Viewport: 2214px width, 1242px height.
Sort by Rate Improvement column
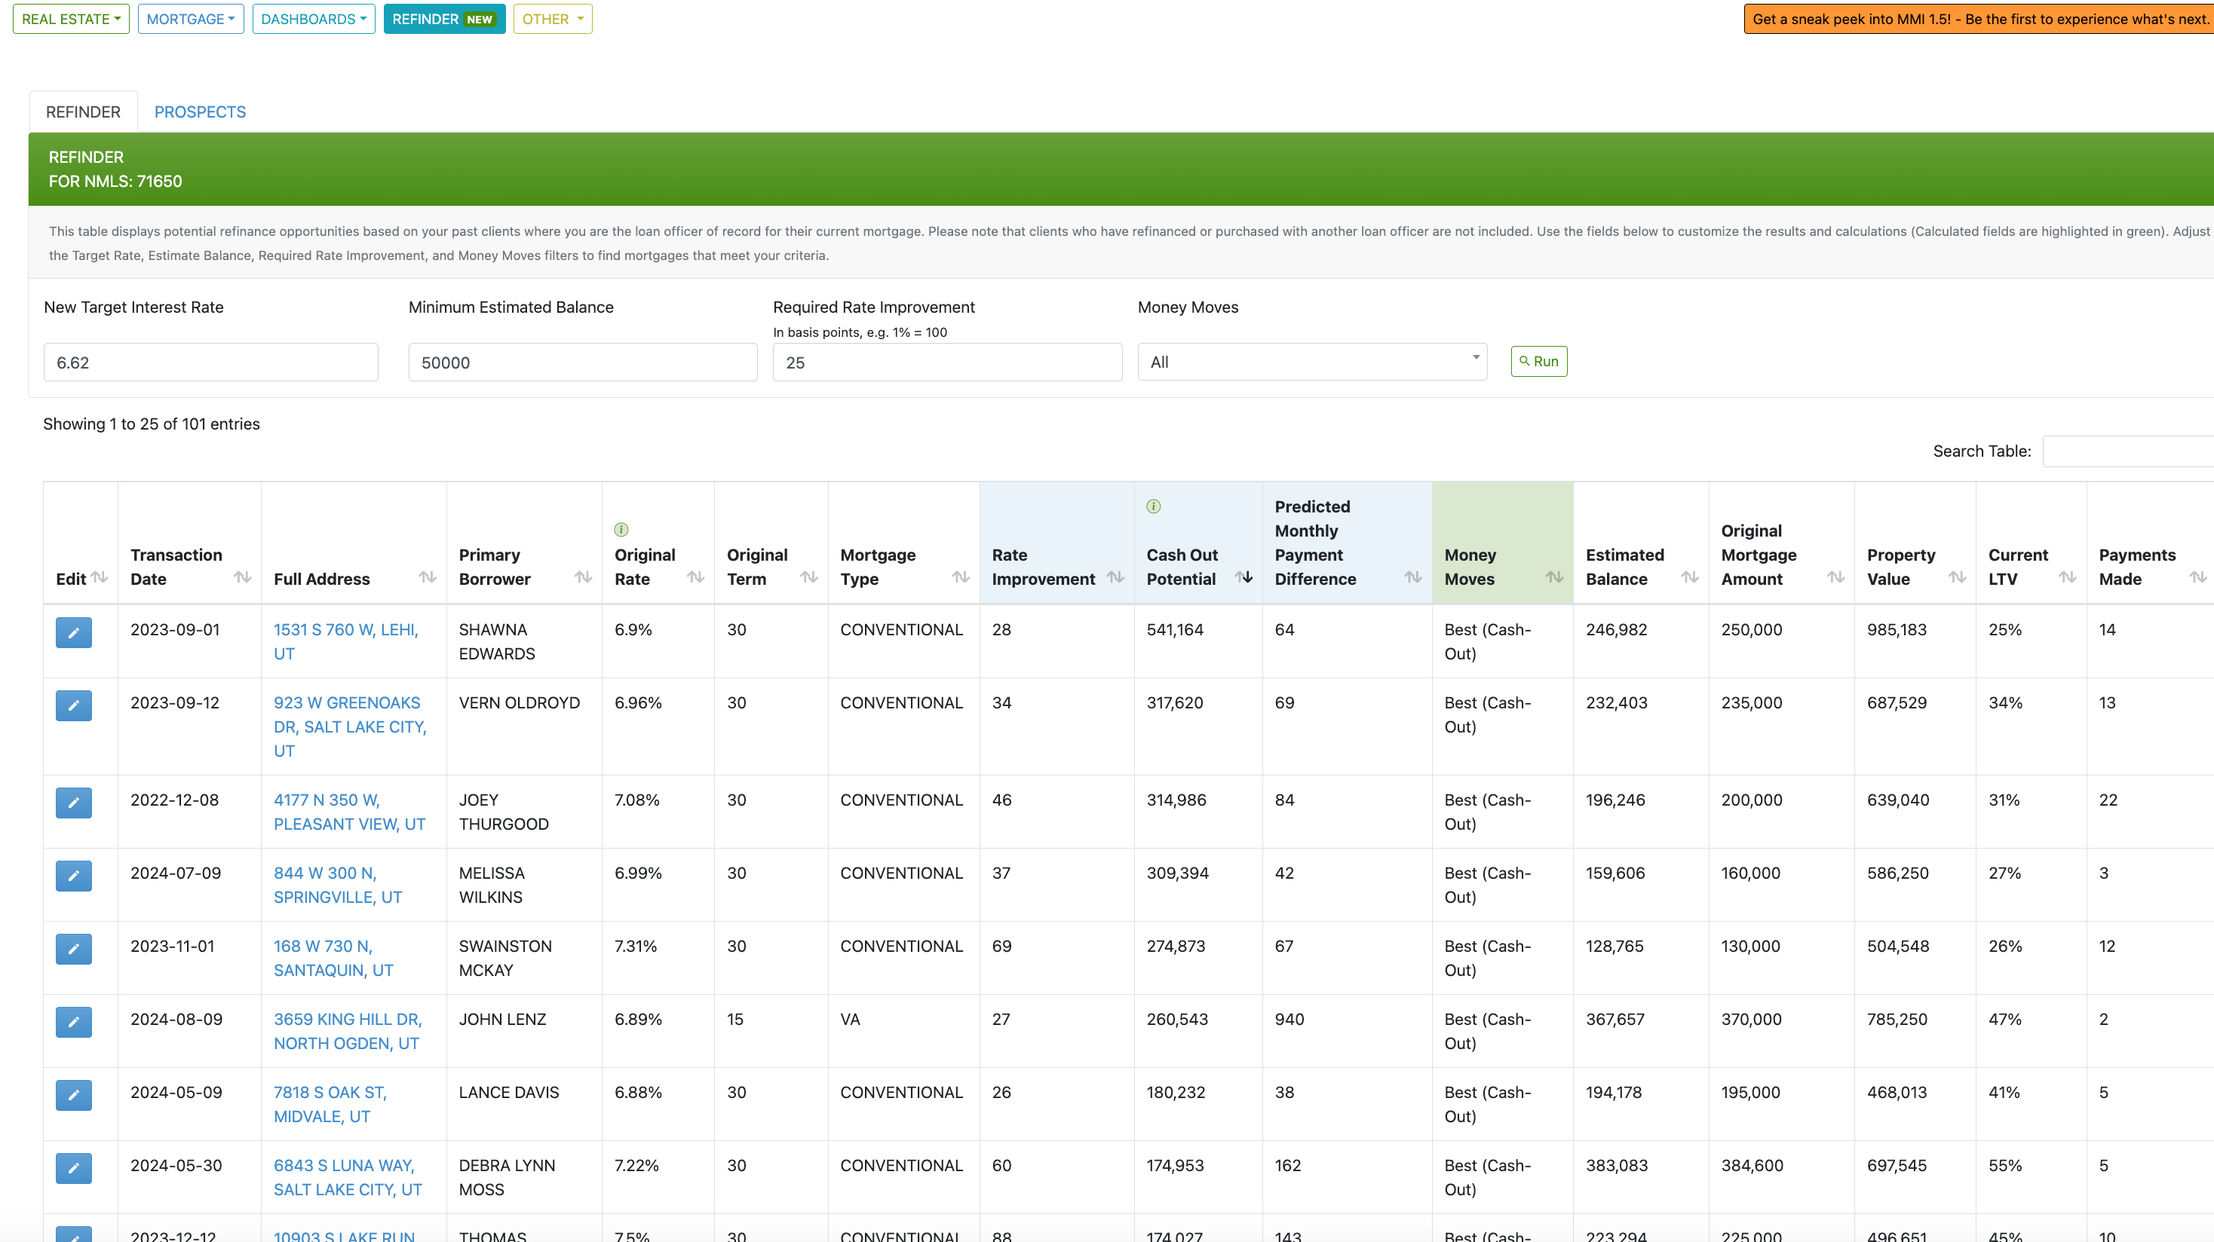coord(1115,577)
